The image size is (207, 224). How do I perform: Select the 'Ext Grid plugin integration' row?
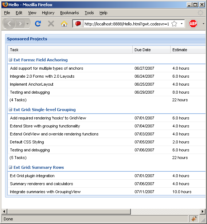click(x=106, y=176)
